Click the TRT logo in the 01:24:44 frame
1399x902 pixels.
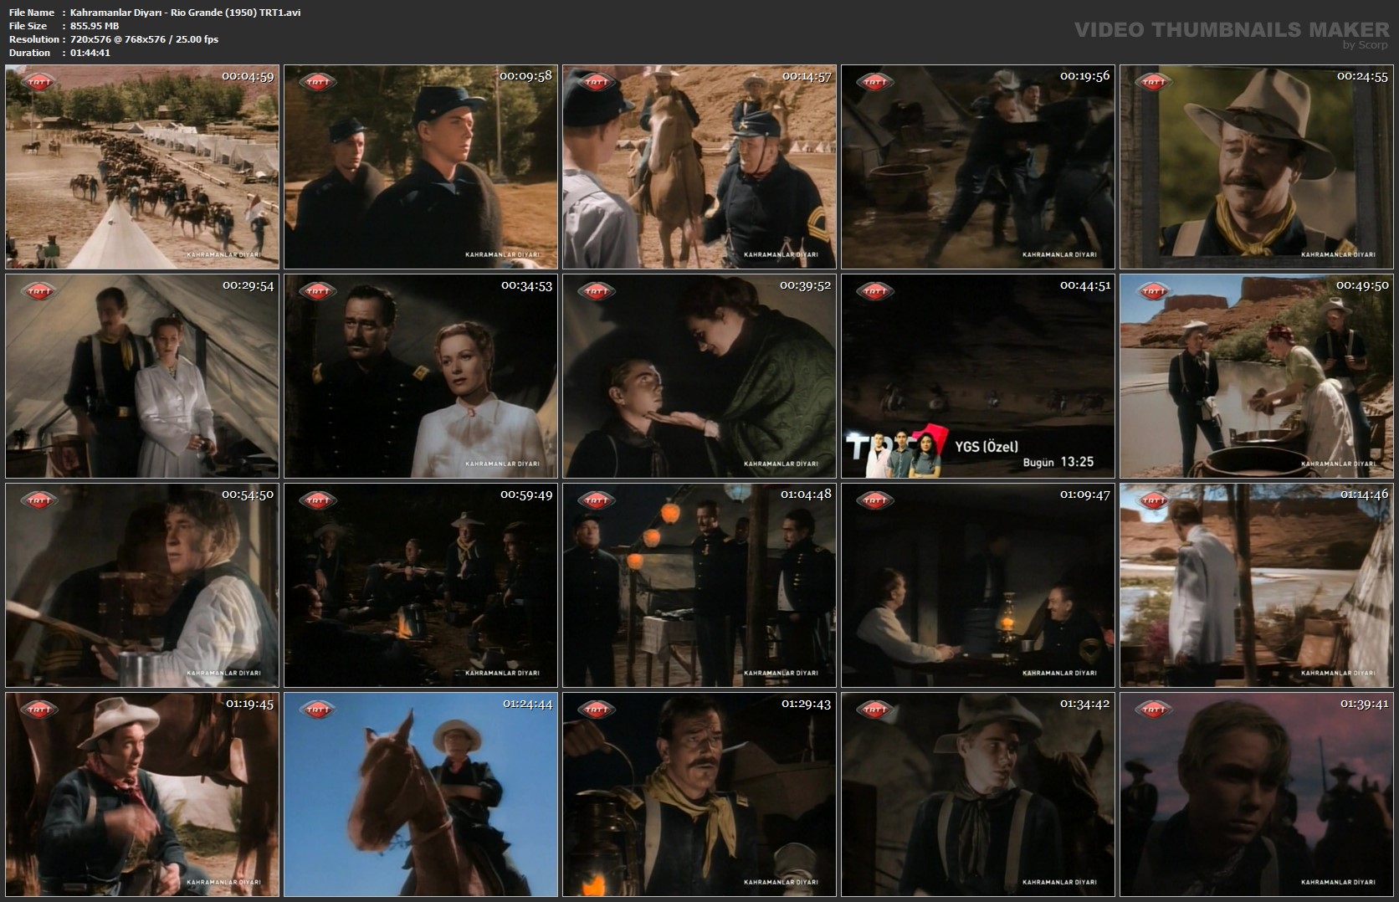coord(318,710)
